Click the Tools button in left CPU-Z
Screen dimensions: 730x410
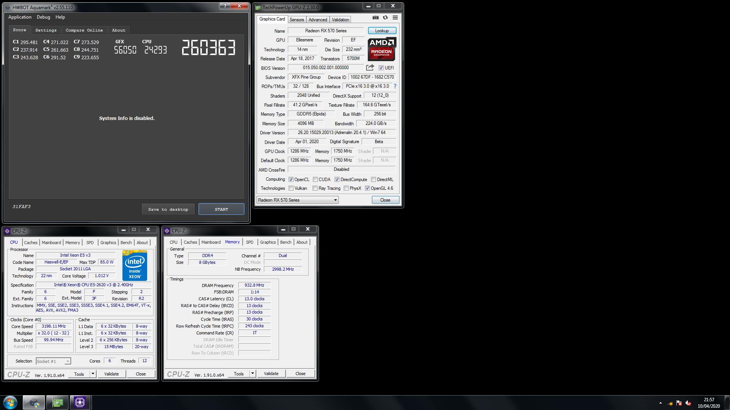tap(79, 374)
